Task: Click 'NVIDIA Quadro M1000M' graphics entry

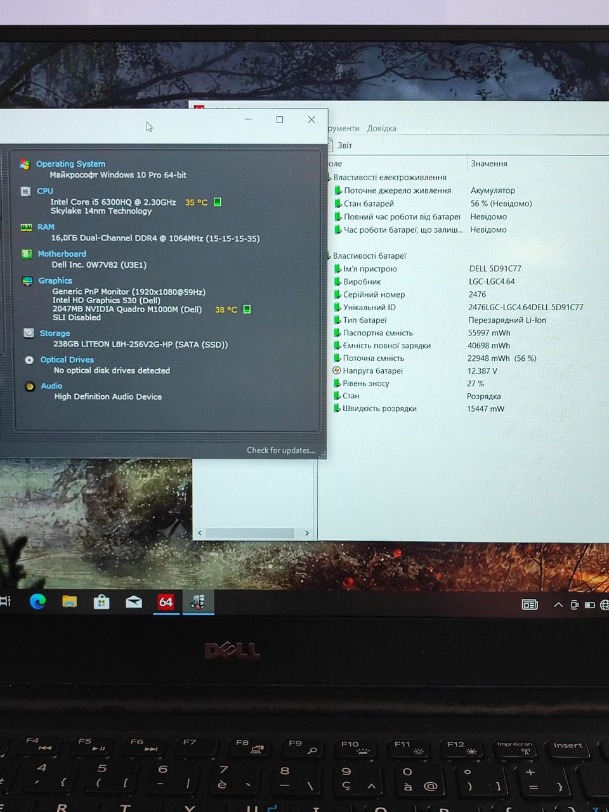Action: (x=127, y=309)
